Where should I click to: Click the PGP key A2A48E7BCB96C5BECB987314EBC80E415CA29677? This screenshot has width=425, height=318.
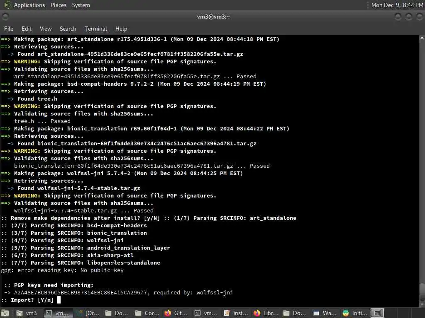pyautogui.click(x=81, y=293)
